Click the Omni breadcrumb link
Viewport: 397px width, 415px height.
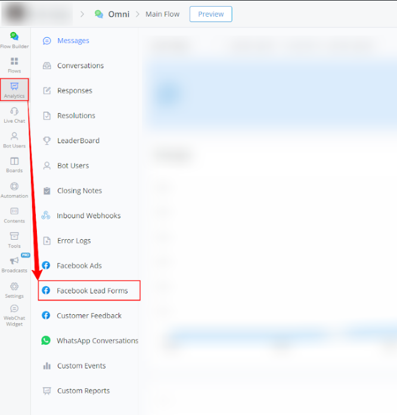118,14
